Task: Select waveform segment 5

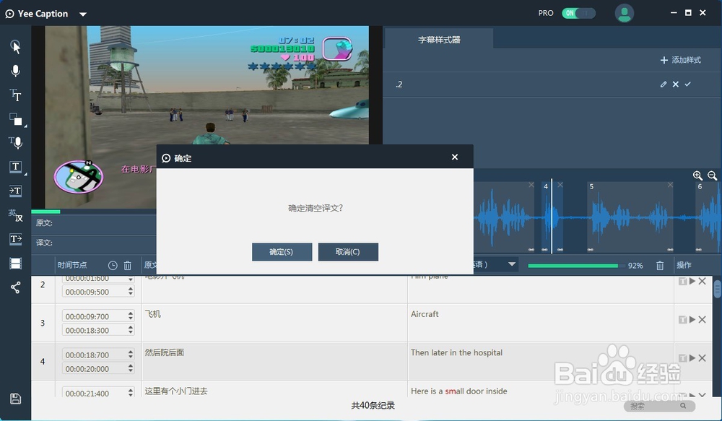Action: pyautogui.click(x=630, y=217)
